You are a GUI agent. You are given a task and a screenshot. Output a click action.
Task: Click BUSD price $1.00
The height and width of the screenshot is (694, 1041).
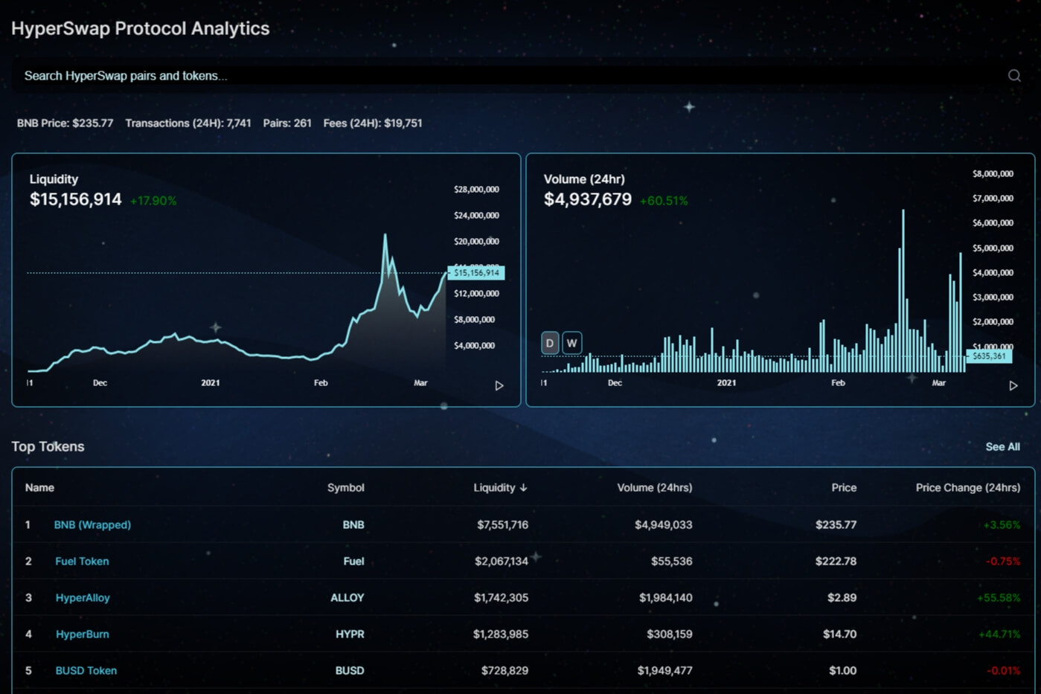click(x=842, y=671)
